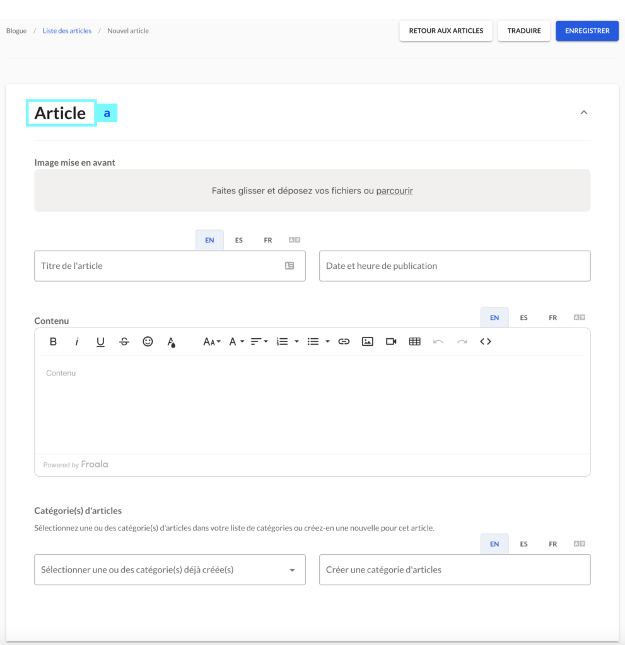625x645 pixels.
Task: Save with the Enregistrer button
Action: tap(587, 31)
